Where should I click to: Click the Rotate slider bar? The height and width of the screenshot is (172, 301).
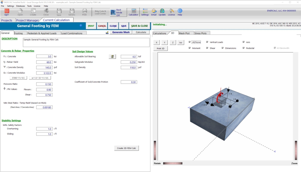coord(173,163)
